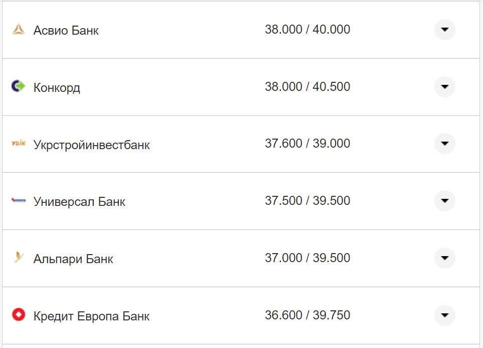Open the Универсал Банк name link
This screenshot has height=348, width=483.
[x=79, y=202]
